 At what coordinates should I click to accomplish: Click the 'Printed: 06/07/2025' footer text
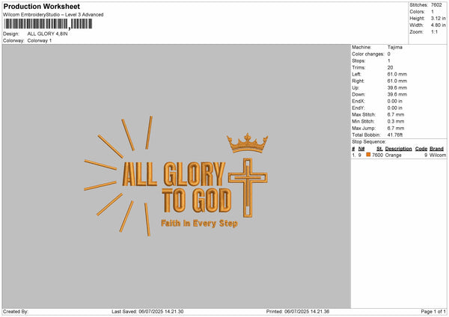298,312
